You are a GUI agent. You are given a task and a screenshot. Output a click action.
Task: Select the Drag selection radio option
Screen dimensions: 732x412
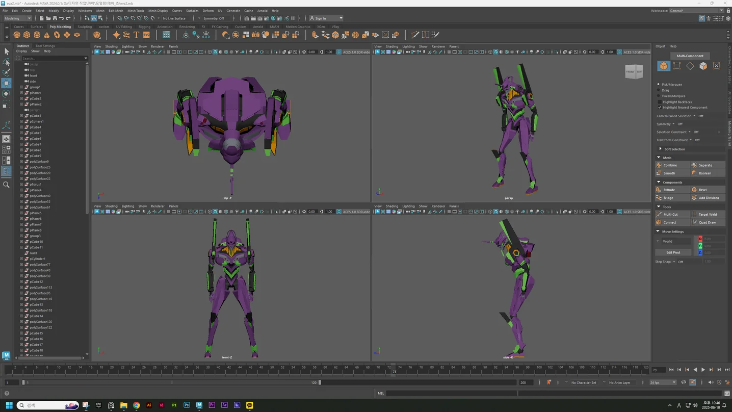(x=659, y=90)
